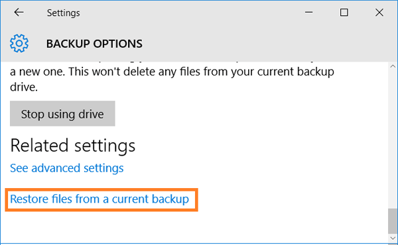
Task: Click the blue gear icon
Action: coord(19,43)
